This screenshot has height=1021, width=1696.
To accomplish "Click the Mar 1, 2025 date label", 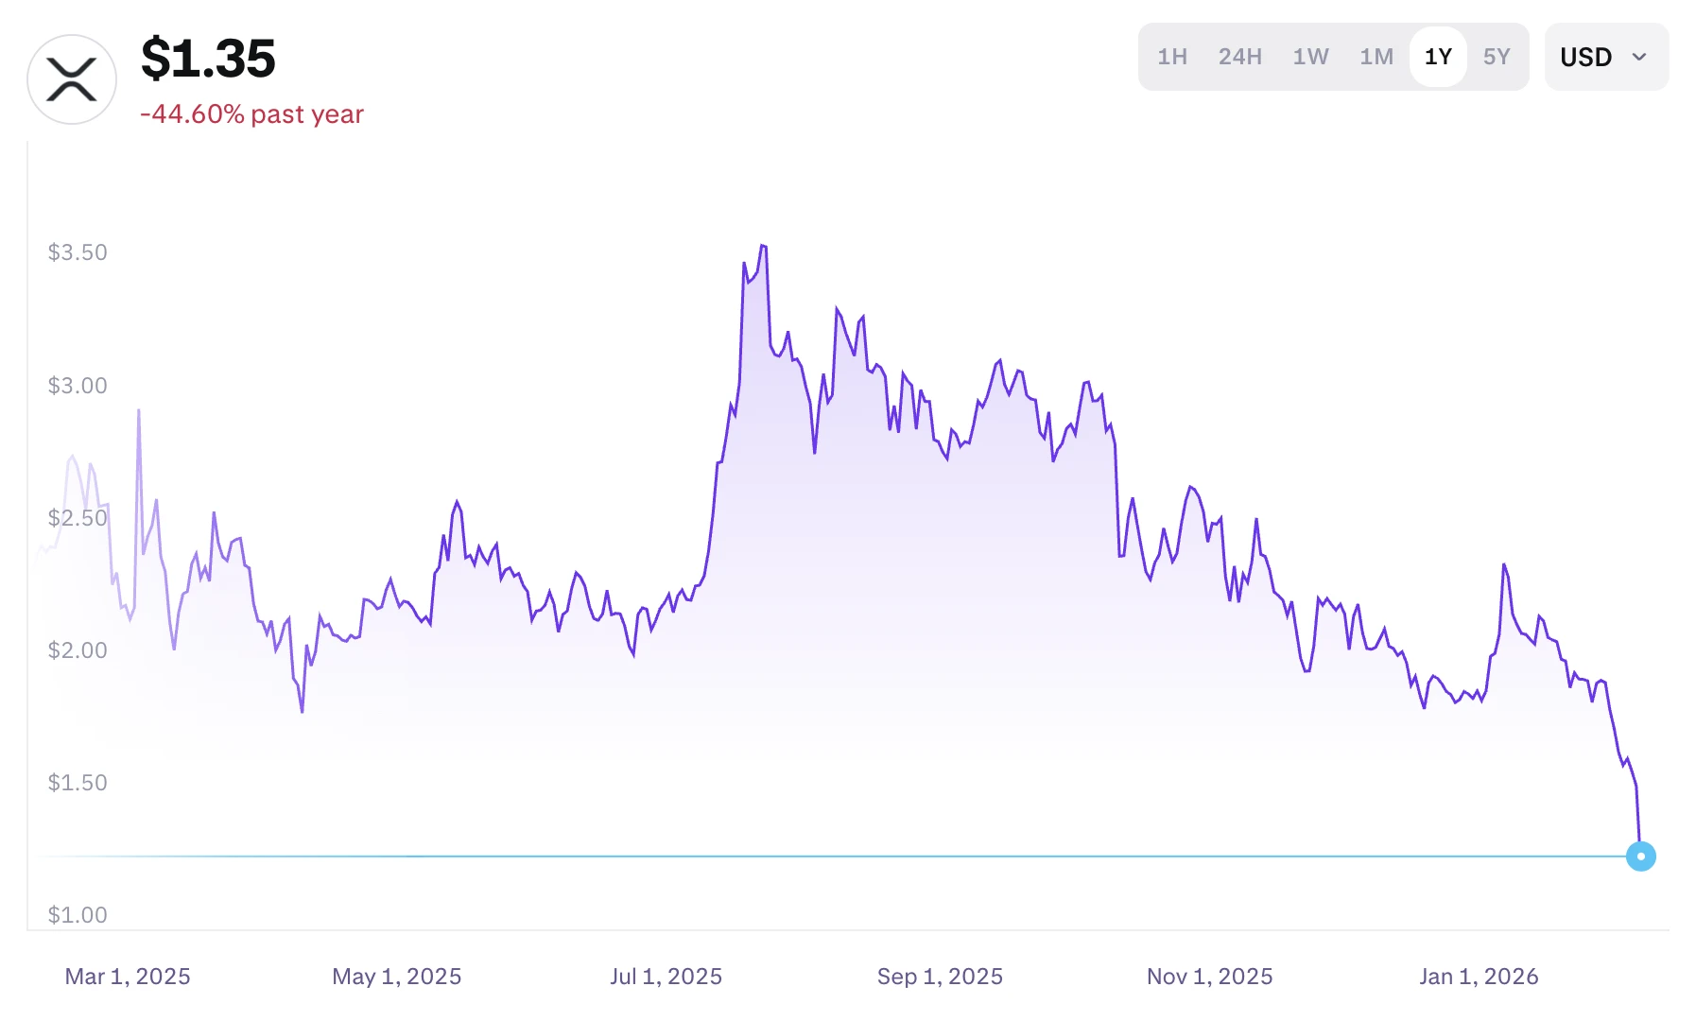I will (128, 975).
